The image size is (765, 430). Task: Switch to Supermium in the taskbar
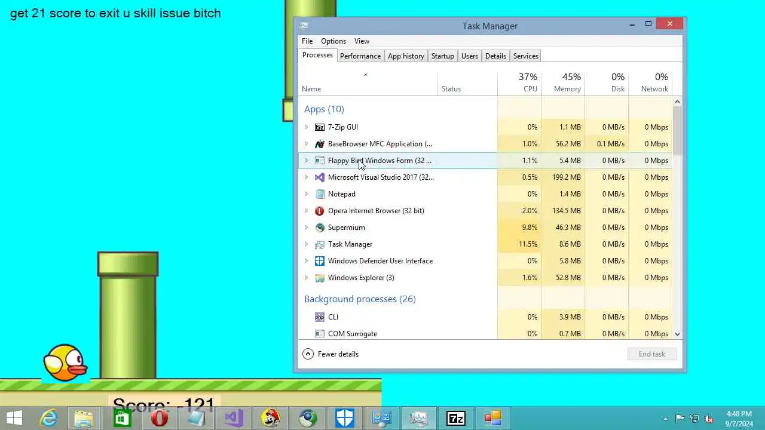coord(308,418)
